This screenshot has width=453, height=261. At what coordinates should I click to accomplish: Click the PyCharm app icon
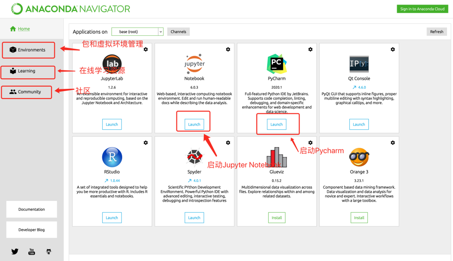point(276,64)
